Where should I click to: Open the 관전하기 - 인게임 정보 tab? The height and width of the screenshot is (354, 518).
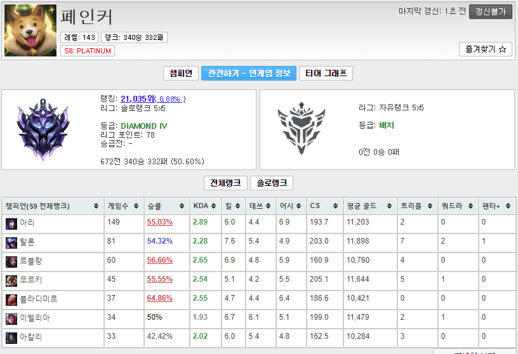[x=249, y=74]
